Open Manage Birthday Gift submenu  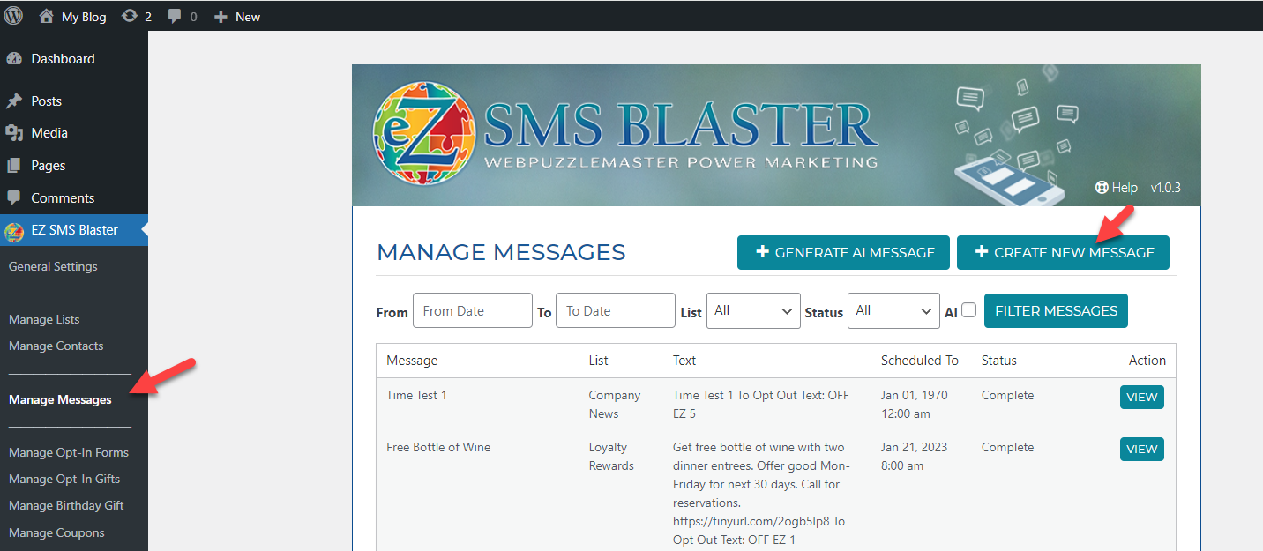pyautogui.click(x=66, y=505)
